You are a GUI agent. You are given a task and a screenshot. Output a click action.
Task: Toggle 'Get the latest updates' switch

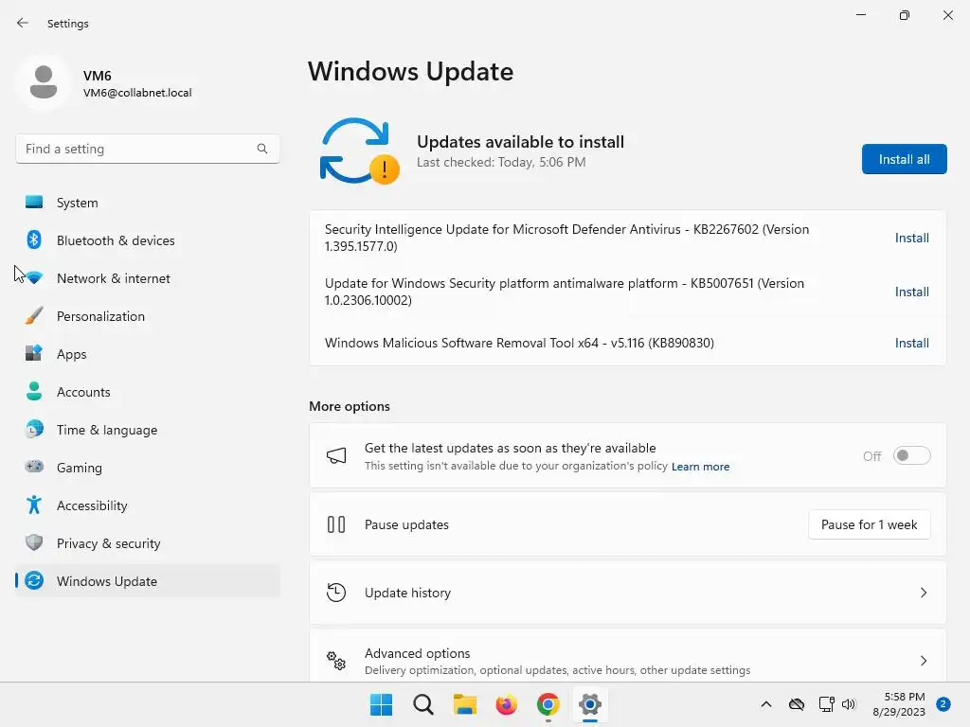click(x=912, y=456)
